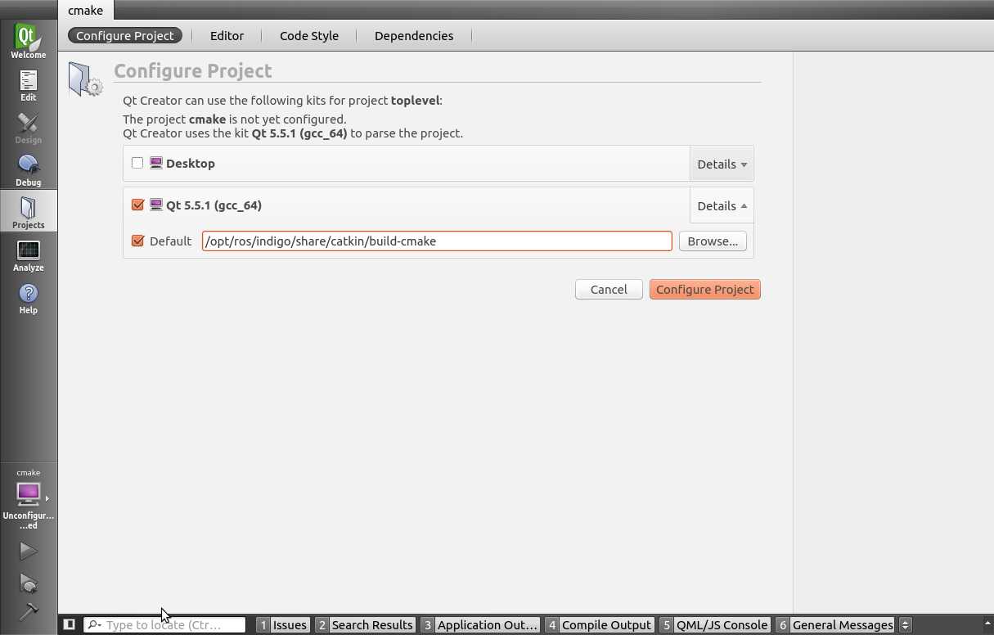Uncheck the Default build checkbox

coord(137,241)
